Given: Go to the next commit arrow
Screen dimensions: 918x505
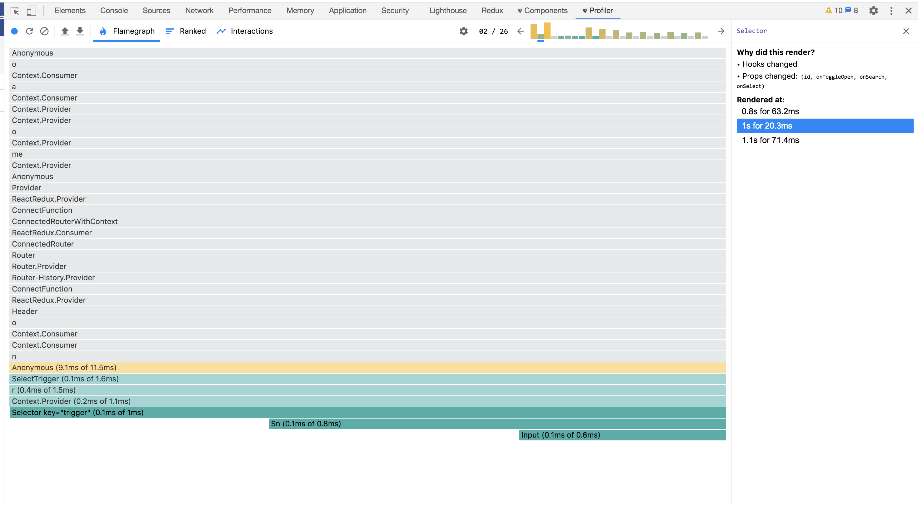Looking at the screenshot, I should (721, 31).
